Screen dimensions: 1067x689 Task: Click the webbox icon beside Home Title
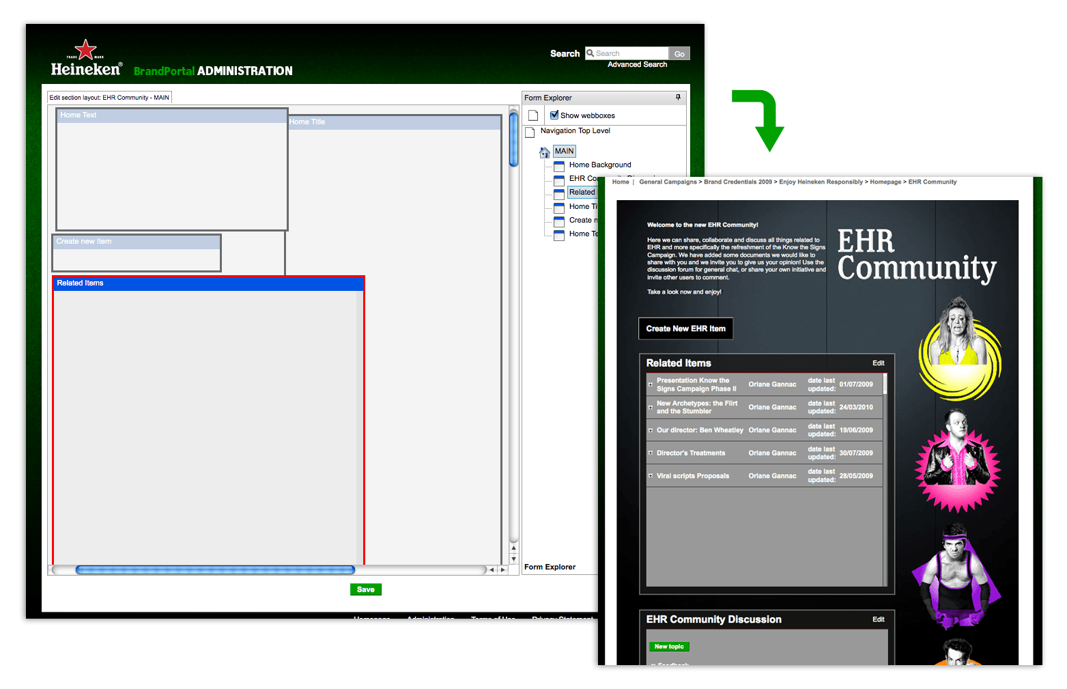[x=559, y=207]
